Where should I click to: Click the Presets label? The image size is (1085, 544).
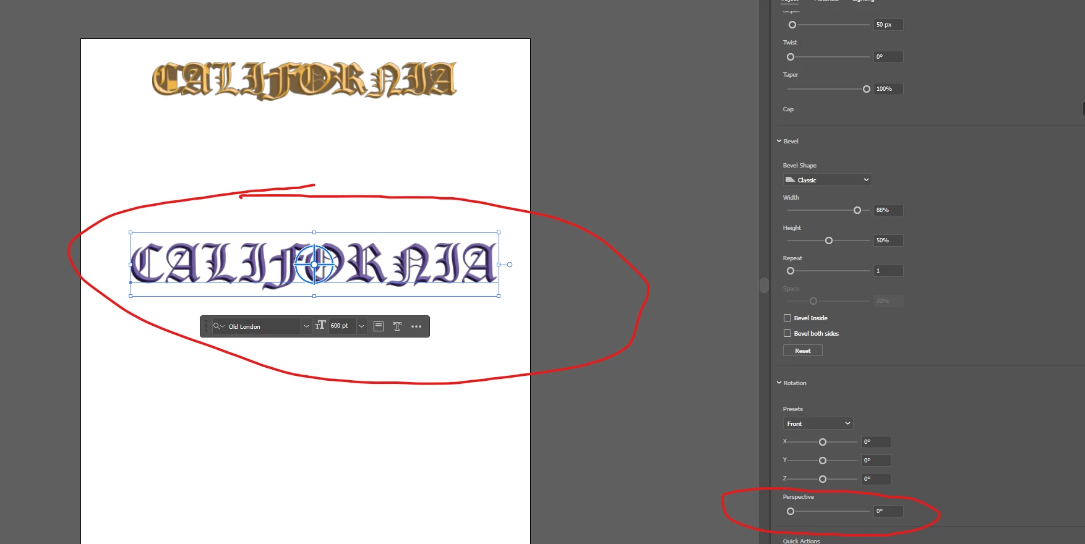[x=792, y=409]
